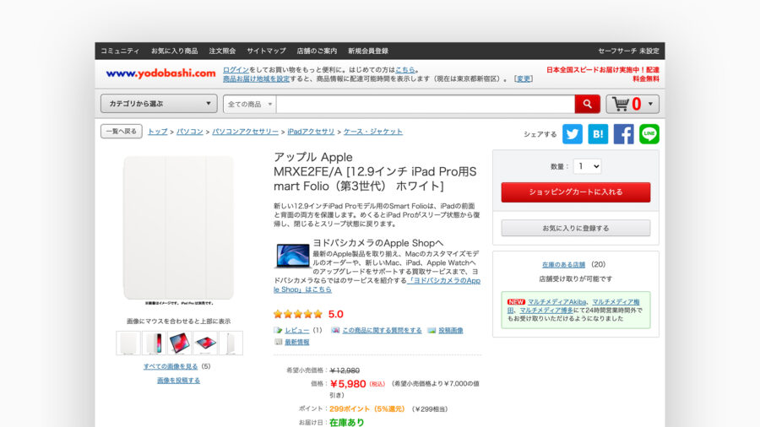The width and height of the screenshot is (760, 427).
Task: Select the first white folio thumbnail
Action: (128, 343)
